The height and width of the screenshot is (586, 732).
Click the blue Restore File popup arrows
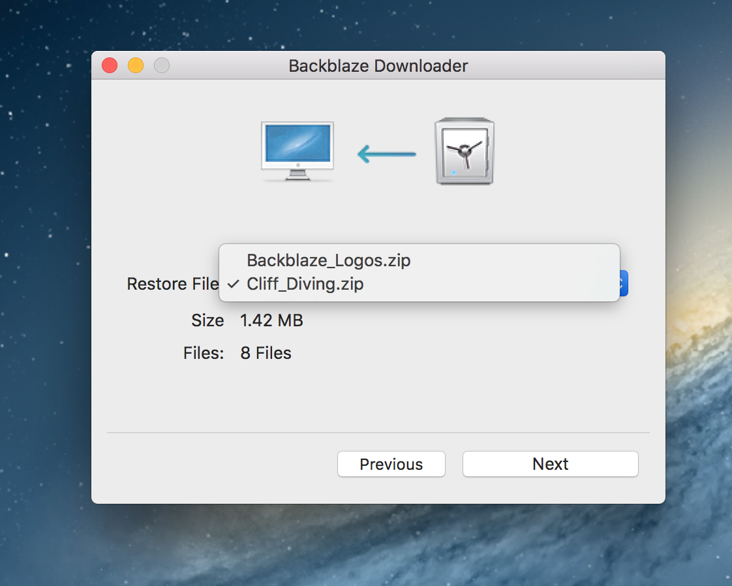pyautogui.click(x=624, y=283)
